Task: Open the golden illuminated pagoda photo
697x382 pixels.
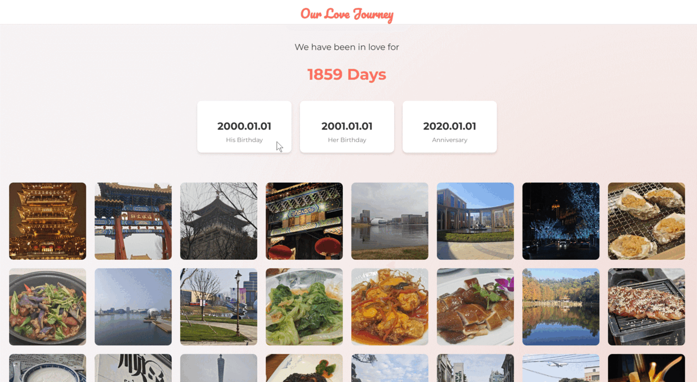Action: click(x=47, y=221)
